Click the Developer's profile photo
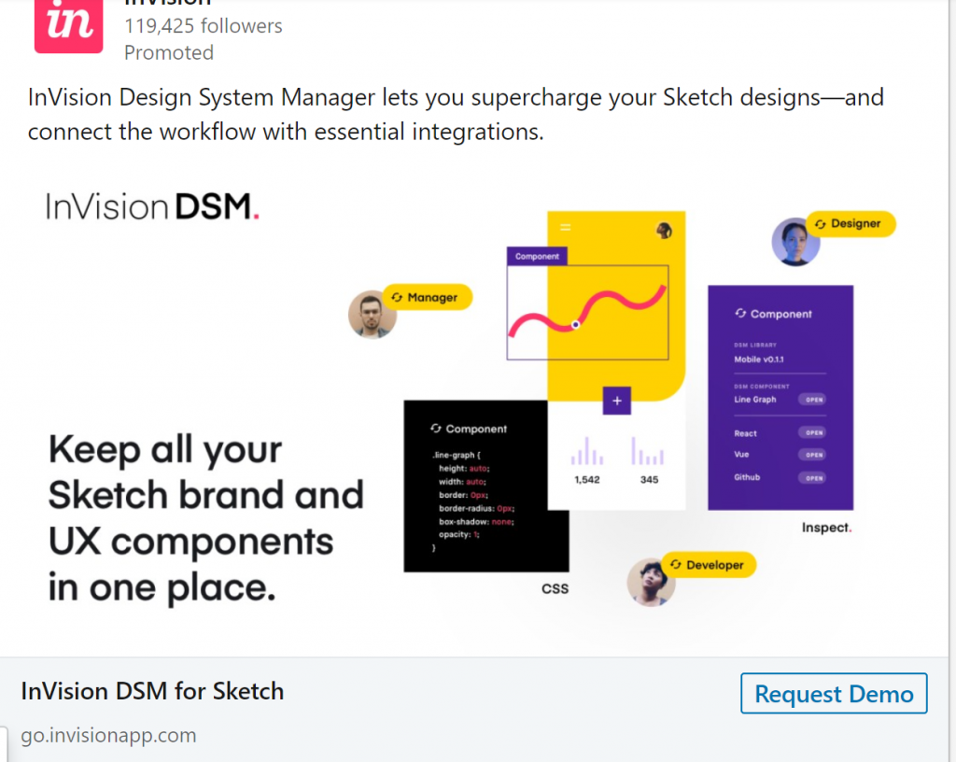956x762 pixels. point(651,582)
